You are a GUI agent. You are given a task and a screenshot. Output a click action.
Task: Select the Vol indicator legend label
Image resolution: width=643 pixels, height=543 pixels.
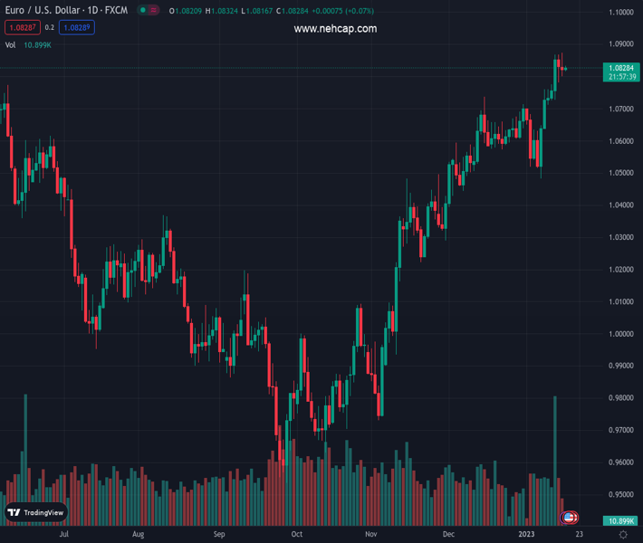pyautogui.click(x=11, y=44)
